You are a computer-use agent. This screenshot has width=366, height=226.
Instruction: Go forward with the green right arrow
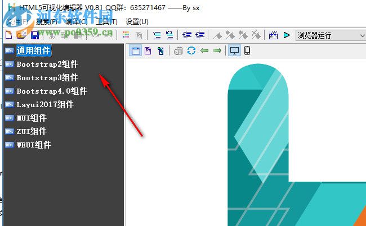pos(217,50)
